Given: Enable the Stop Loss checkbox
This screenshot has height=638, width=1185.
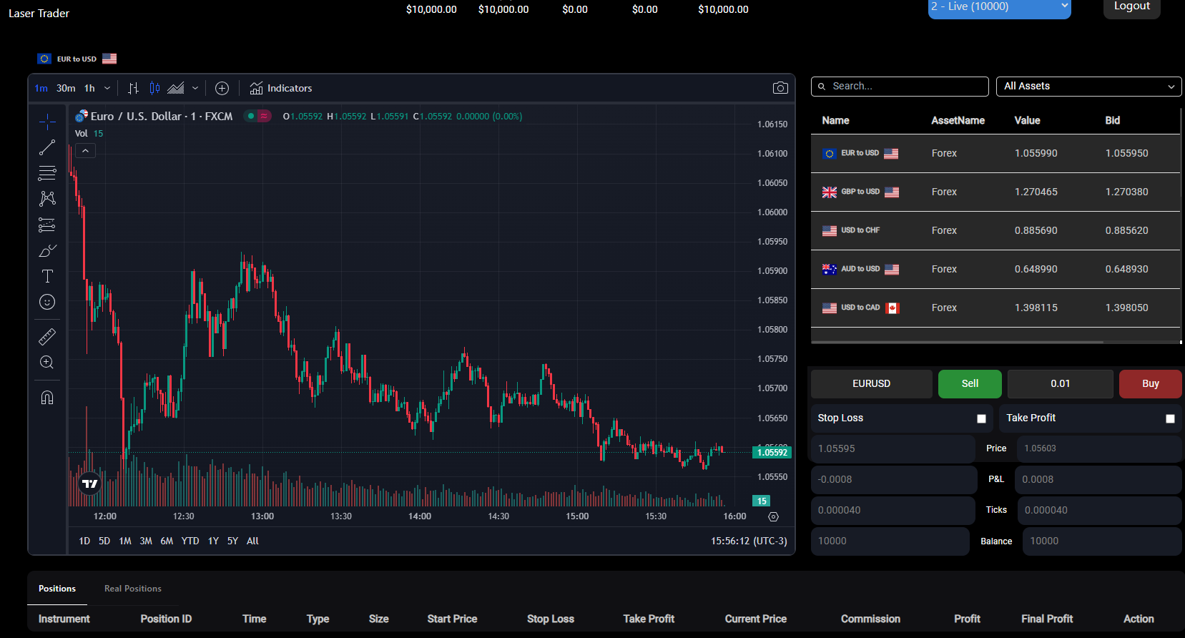Looking at the screenshot, I should pyautogui.click(x=981, y=418).
